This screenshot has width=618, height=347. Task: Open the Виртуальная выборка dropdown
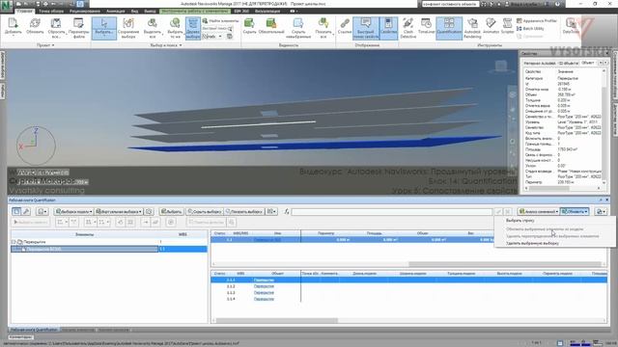coord(119,212)
